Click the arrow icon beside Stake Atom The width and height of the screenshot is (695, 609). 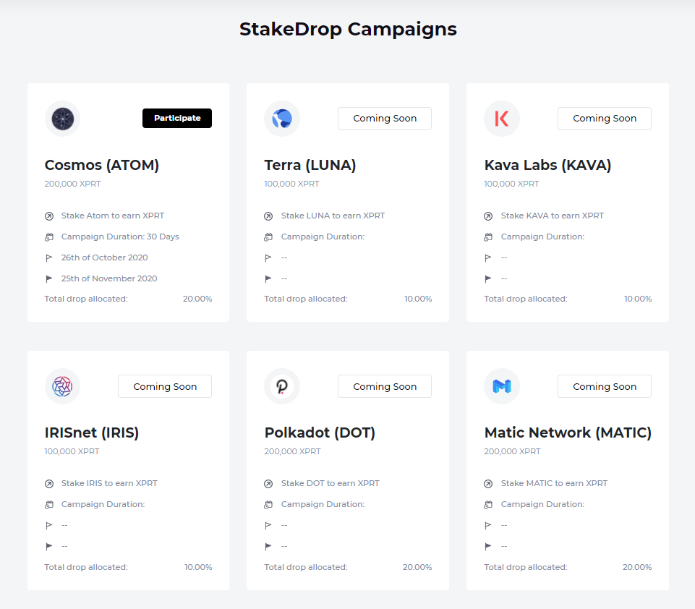click(x=49, y=216)
